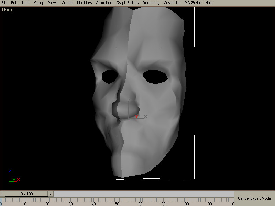The width and height of the screenshot is (275, 206).
Task: Click the User viewport label
Action: [7, 10]
